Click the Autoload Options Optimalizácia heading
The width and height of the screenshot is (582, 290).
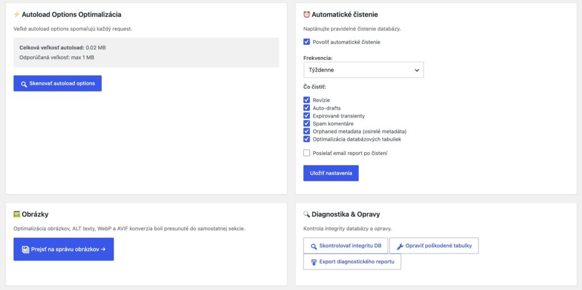click(x=72, y=14)
